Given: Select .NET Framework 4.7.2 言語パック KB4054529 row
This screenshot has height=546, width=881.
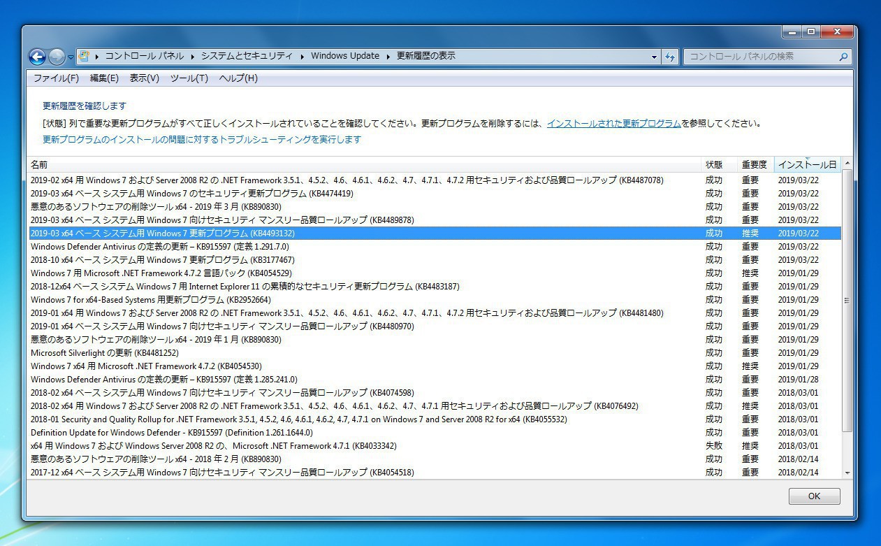Looking at the screenshot, I should point(435,273).
